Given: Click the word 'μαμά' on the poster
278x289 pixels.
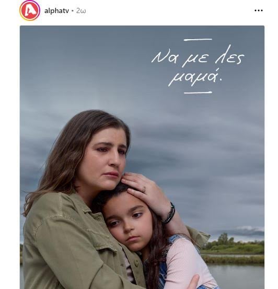Looking at the screenshot, I should coord(195,77).
